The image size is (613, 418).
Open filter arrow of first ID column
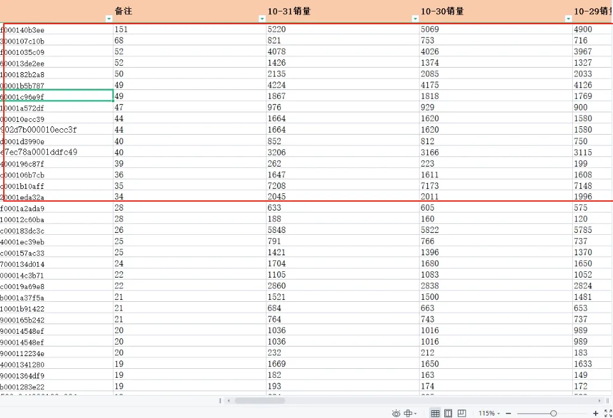click(109, 19)
